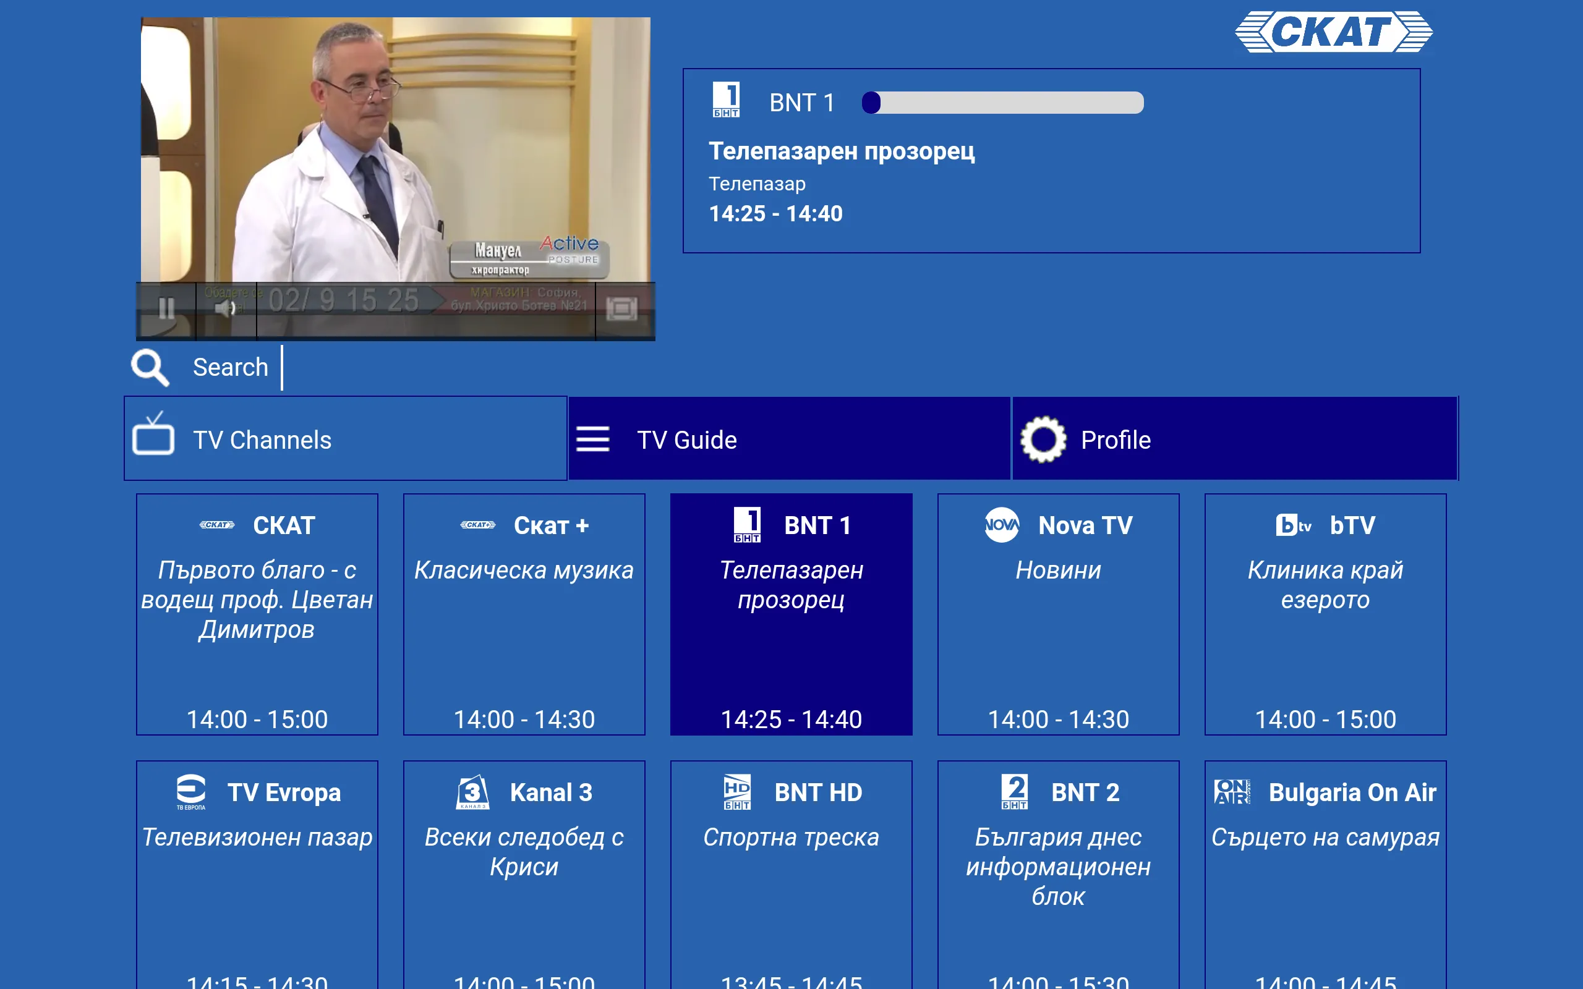The height and width of the screenshot is (989, 1583).
Task: Click the Bulgaria On Air channel name
Action: pos(1352,793)
